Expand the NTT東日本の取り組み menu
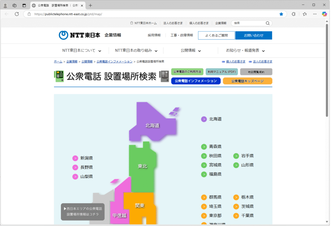 [x=136, y=50]
